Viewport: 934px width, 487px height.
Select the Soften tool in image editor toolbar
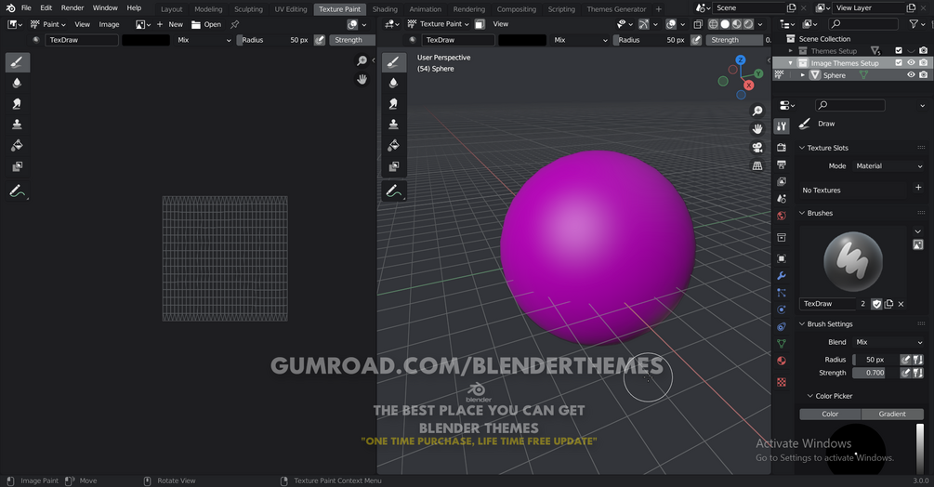coord(17,83)
